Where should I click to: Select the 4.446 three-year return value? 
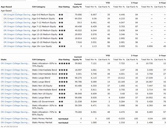point(122,15)
